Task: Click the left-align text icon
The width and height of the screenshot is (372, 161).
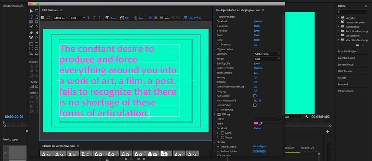Action: click(x=150, y=18)
